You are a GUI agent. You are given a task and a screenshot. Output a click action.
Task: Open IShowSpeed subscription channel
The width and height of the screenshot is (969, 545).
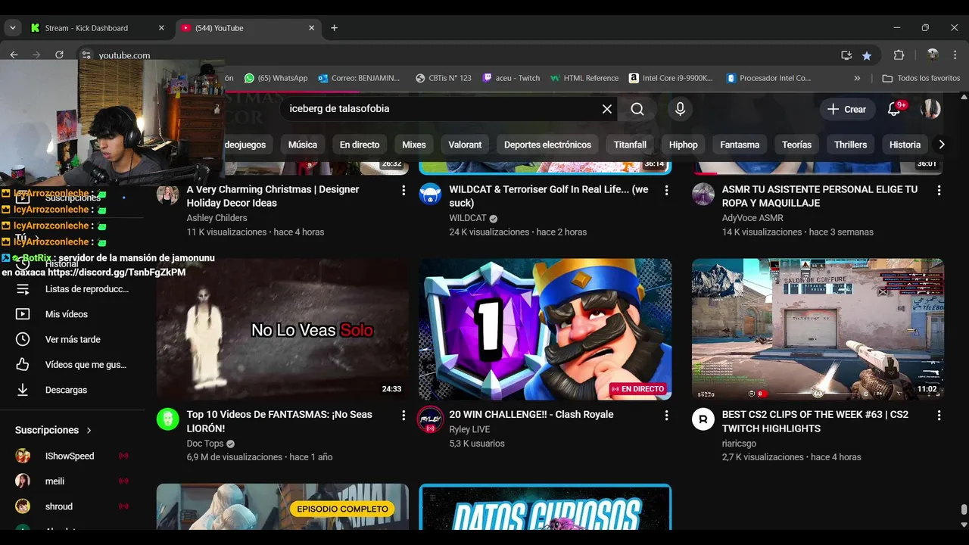tap(73, 456)
